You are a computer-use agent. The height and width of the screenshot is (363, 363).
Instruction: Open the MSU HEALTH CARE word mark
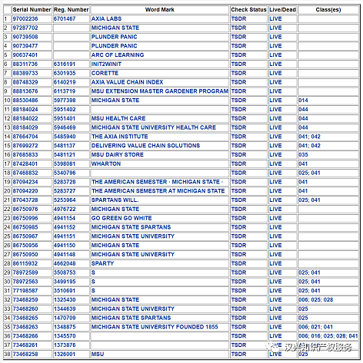pyautogui.click(x=118, y=118)
